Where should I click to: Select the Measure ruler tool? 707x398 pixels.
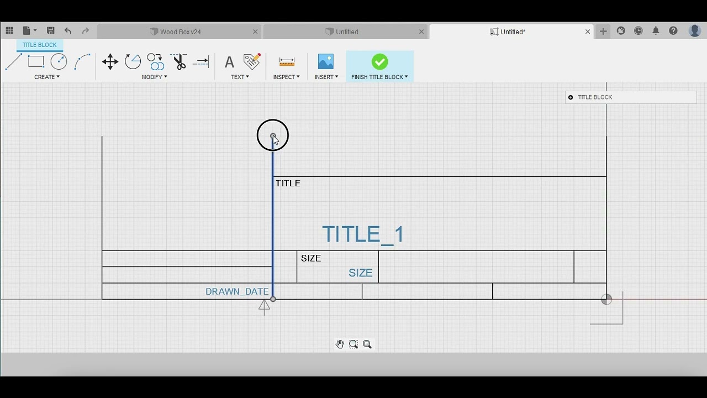coord(287,61)
